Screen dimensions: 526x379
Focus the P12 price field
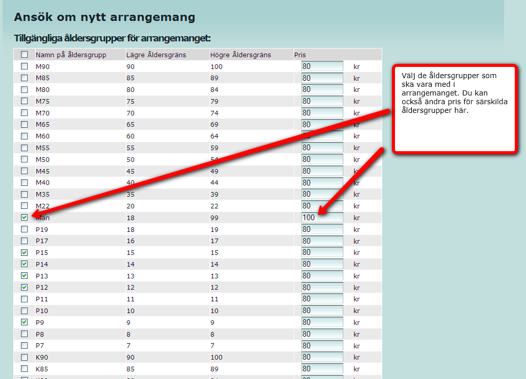point(322,287)
